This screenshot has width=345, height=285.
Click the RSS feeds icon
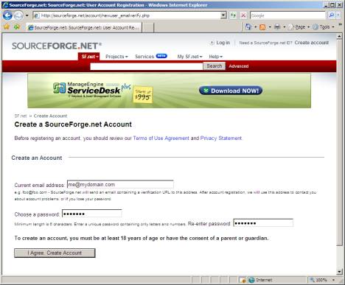(x=262, y=27)
